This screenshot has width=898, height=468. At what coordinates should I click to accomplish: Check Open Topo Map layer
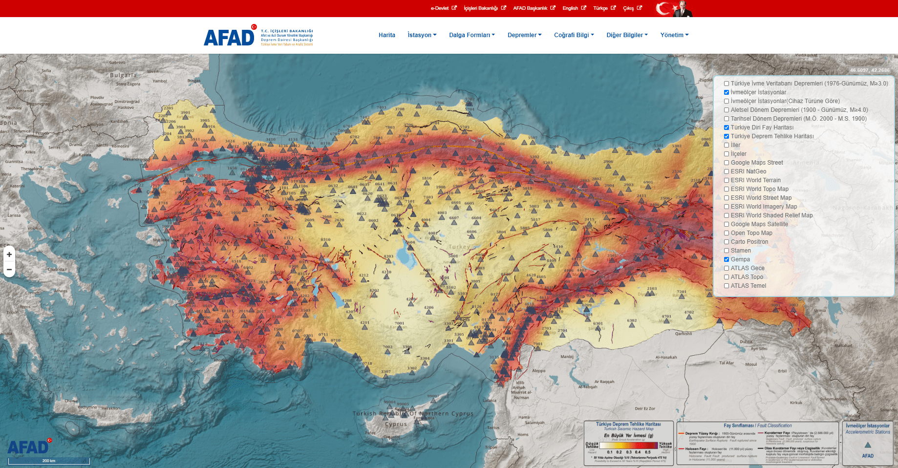click(x=727, y=233)
